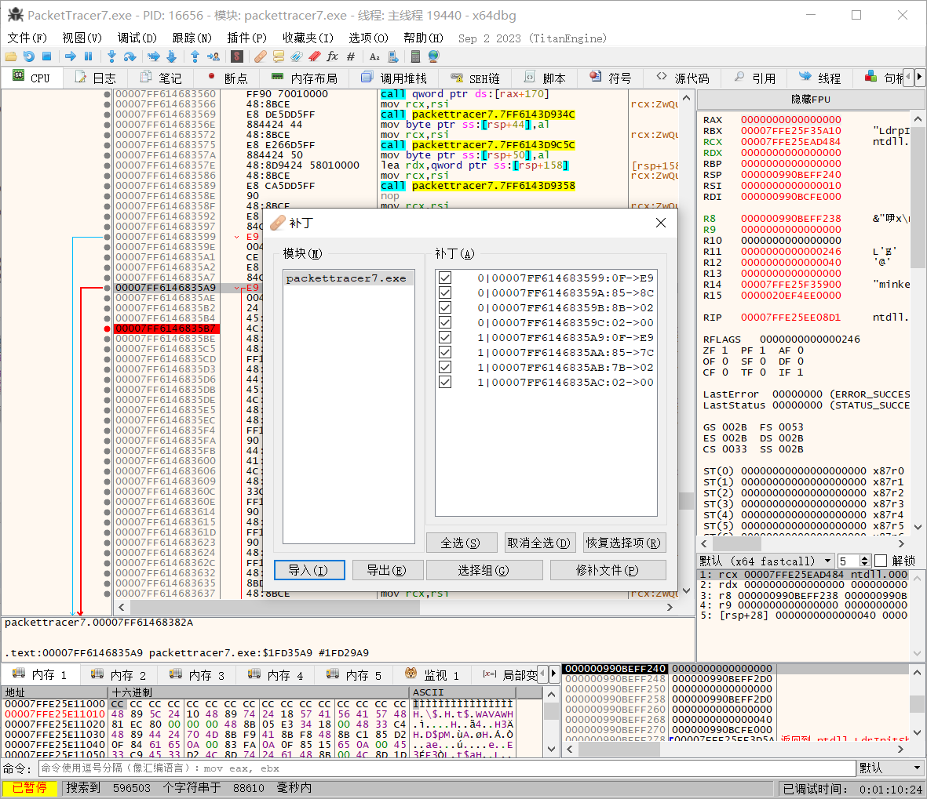Click the Step Over toolbar icon

tap(130, 56)
